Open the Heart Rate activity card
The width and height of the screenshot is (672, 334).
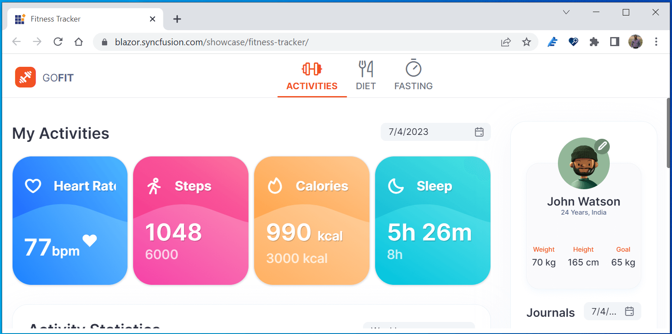pos(70,221)
